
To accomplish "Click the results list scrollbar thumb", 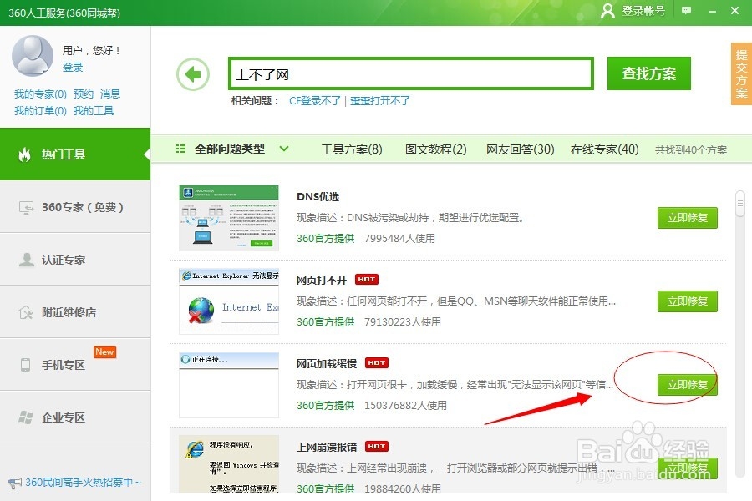I will [740, 204].
